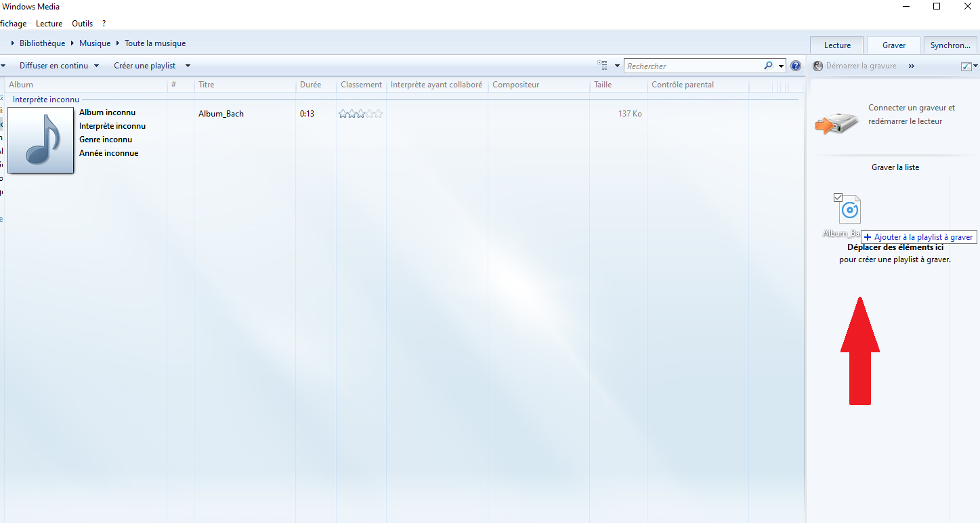Sort by the Titre column header
This screenshot has height=523, width=980.
pyautogui.click(x=206, y=85)
